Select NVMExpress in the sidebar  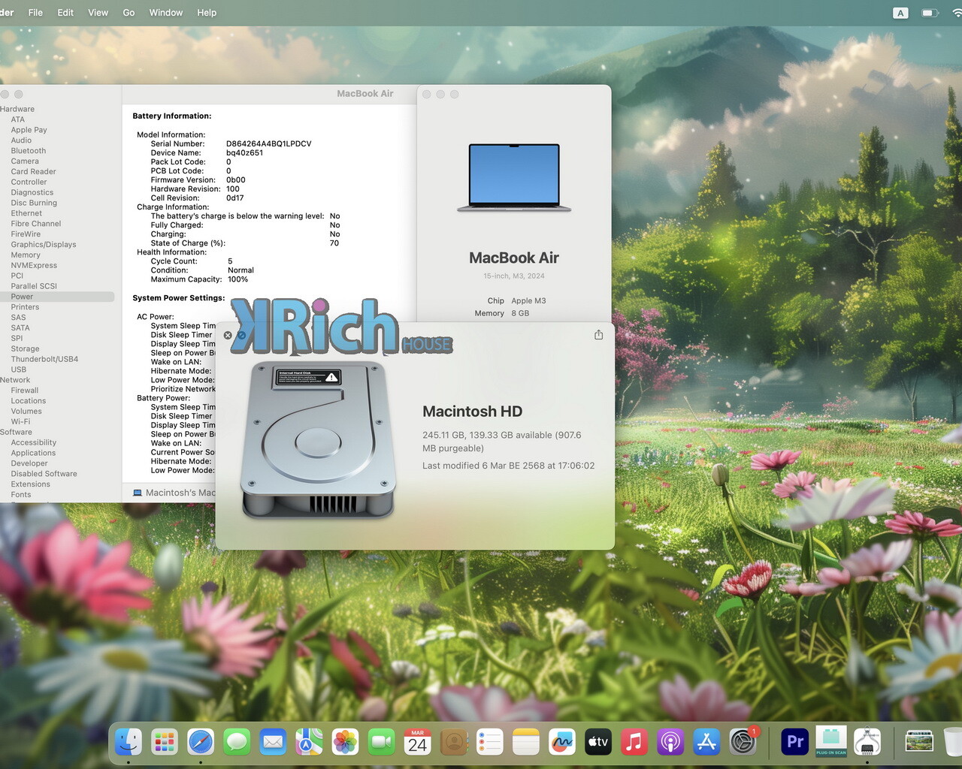click(x=34, y=265)
